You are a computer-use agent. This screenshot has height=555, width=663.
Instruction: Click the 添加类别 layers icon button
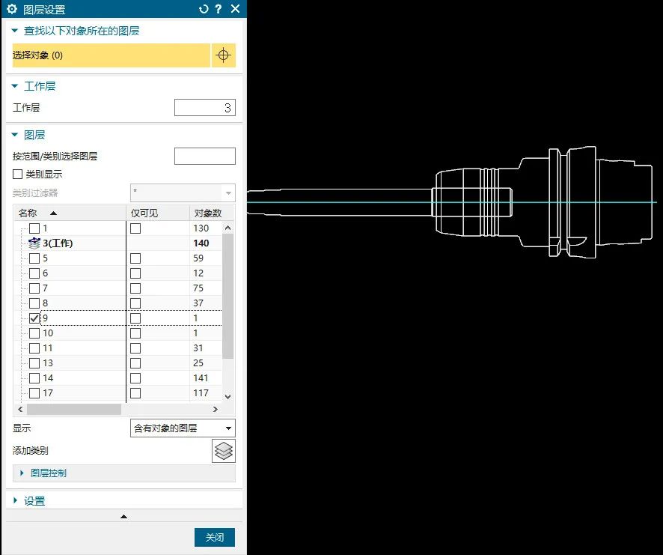click(224, 450)
